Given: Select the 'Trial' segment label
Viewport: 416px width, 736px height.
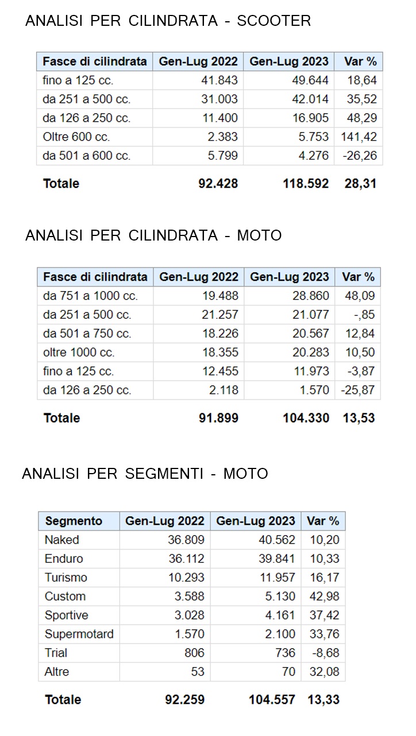Looking at the screenshot, I should [56, 653].
